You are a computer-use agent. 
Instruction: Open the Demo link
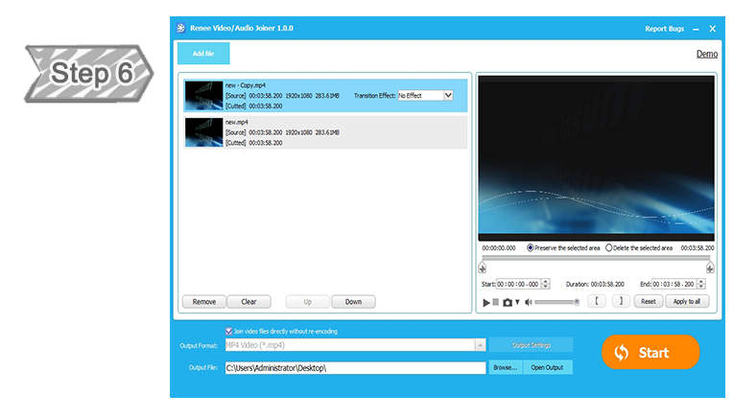coord(706,54)
